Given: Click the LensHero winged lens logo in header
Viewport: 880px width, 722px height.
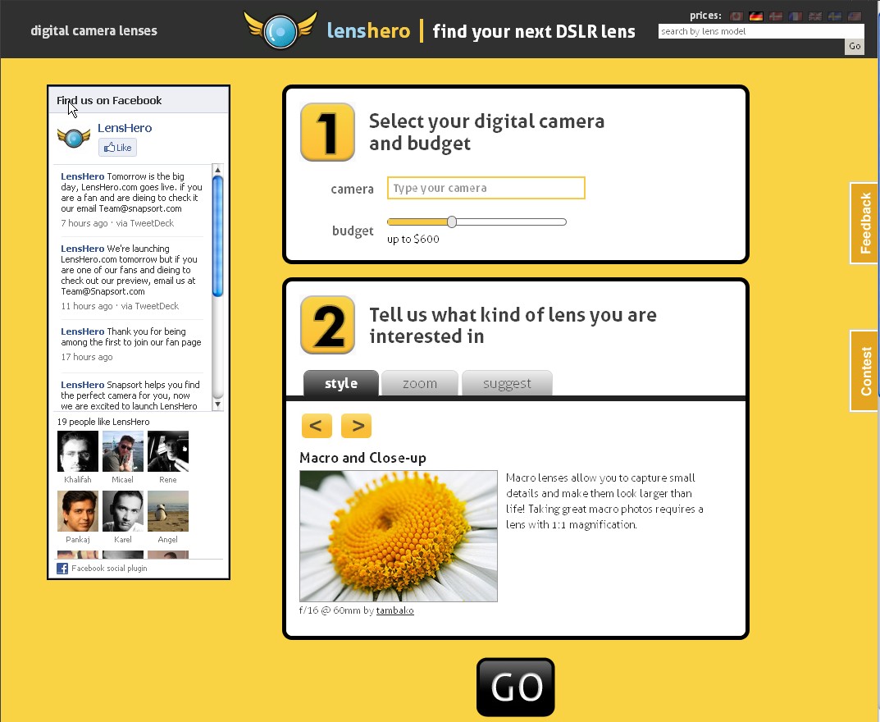Looking at the screenshot, I should point(280,30).
